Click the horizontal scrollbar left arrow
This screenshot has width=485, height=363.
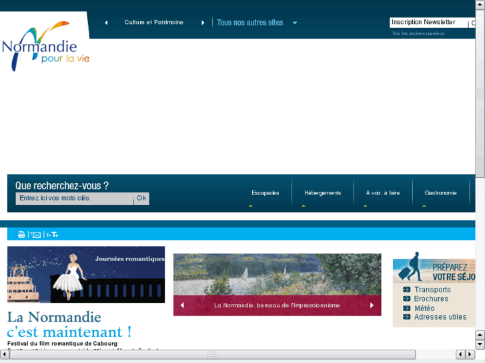5,354
